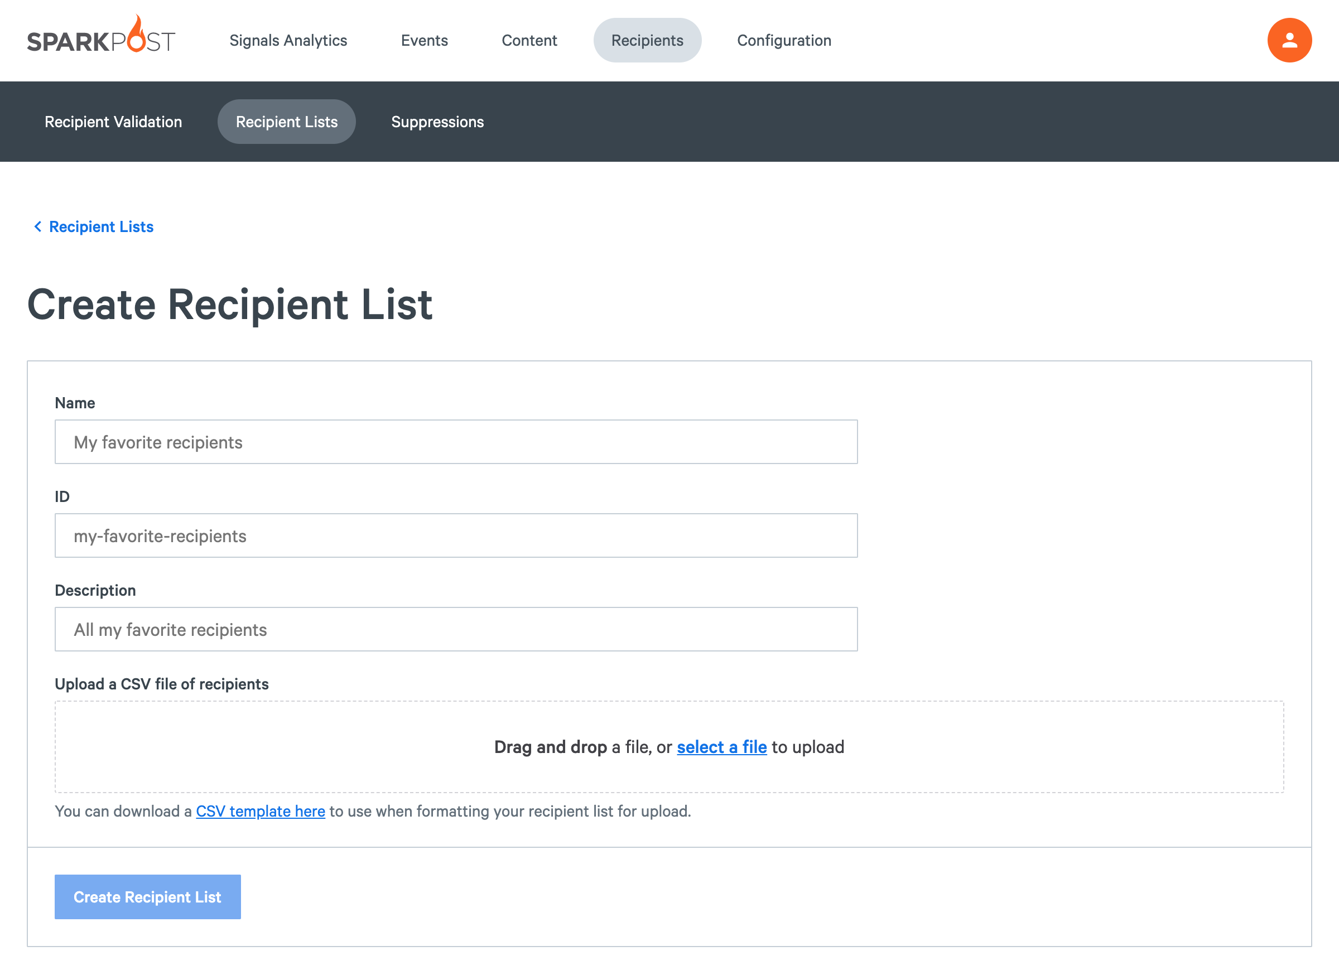Focus the Description input field
The height and width of the screenshot is (975, 1339).
[456, 630]
